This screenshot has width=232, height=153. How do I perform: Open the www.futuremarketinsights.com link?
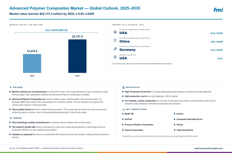click(208, 148)
